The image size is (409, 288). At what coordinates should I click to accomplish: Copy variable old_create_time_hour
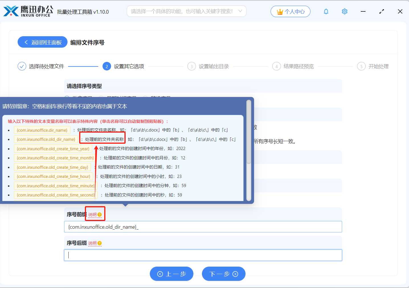54,177
